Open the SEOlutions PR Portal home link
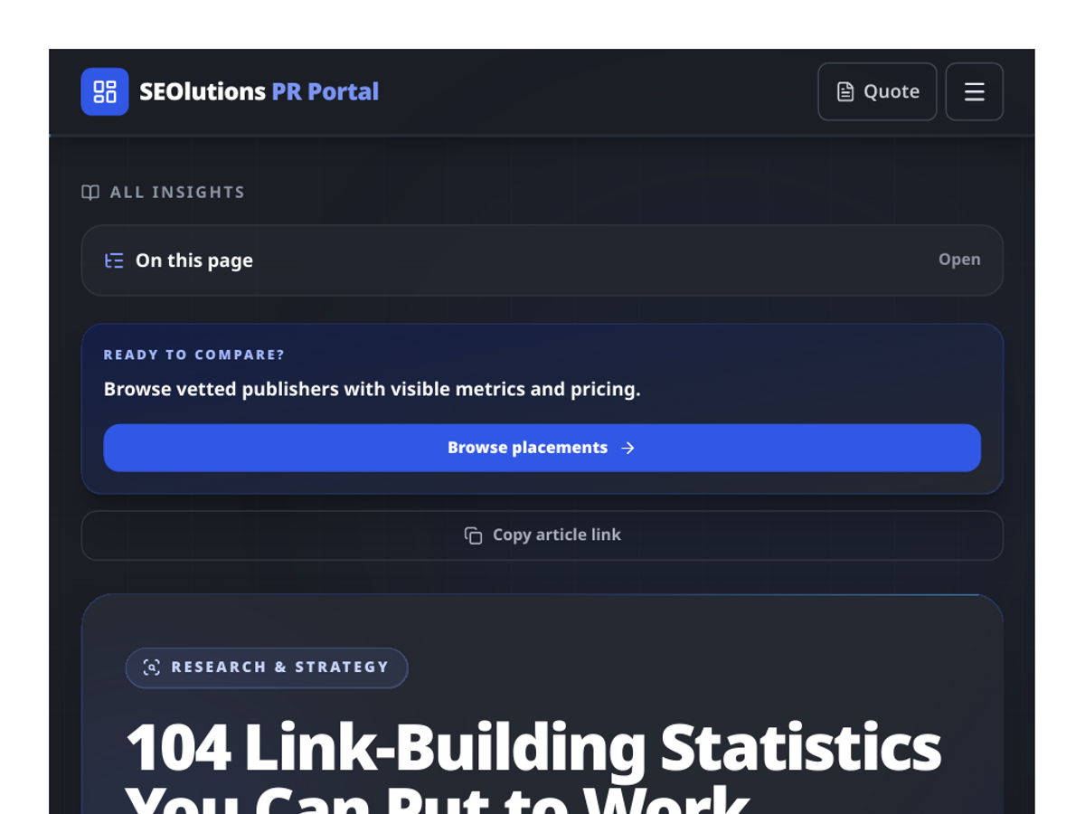 tap(230, 91)
